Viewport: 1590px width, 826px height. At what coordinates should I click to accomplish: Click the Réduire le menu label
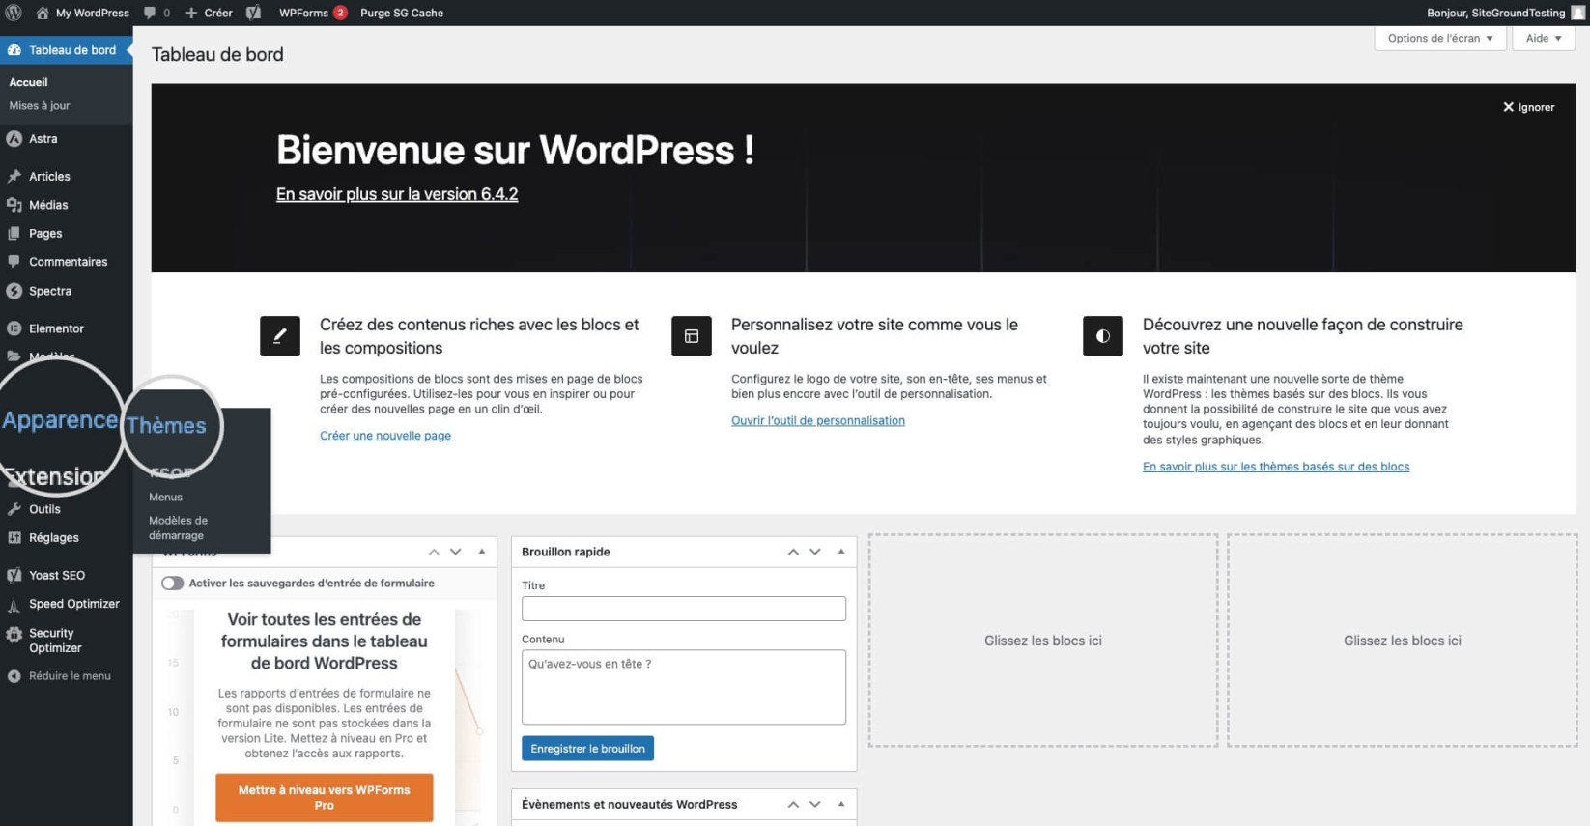click(x=70, y=676)
